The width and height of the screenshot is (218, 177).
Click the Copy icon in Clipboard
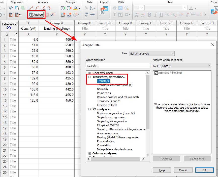click(17, 8)
